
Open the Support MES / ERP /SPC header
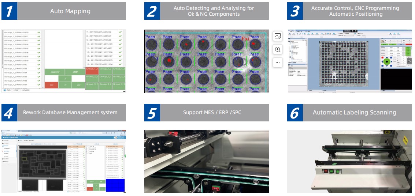click(x=212, y=113)
